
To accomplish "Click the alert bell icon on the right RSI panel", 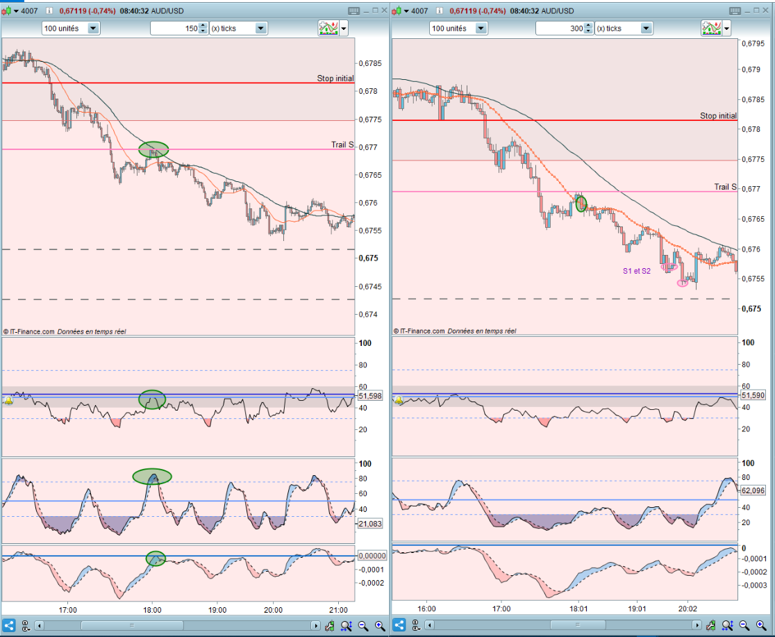I will 399,400.
